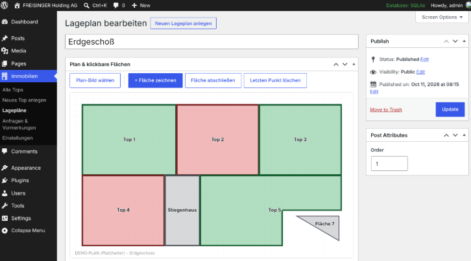Select the Fläche 7 triangle shape
The width and height of the screenshot is (471, 261).
tap(325, 224)
